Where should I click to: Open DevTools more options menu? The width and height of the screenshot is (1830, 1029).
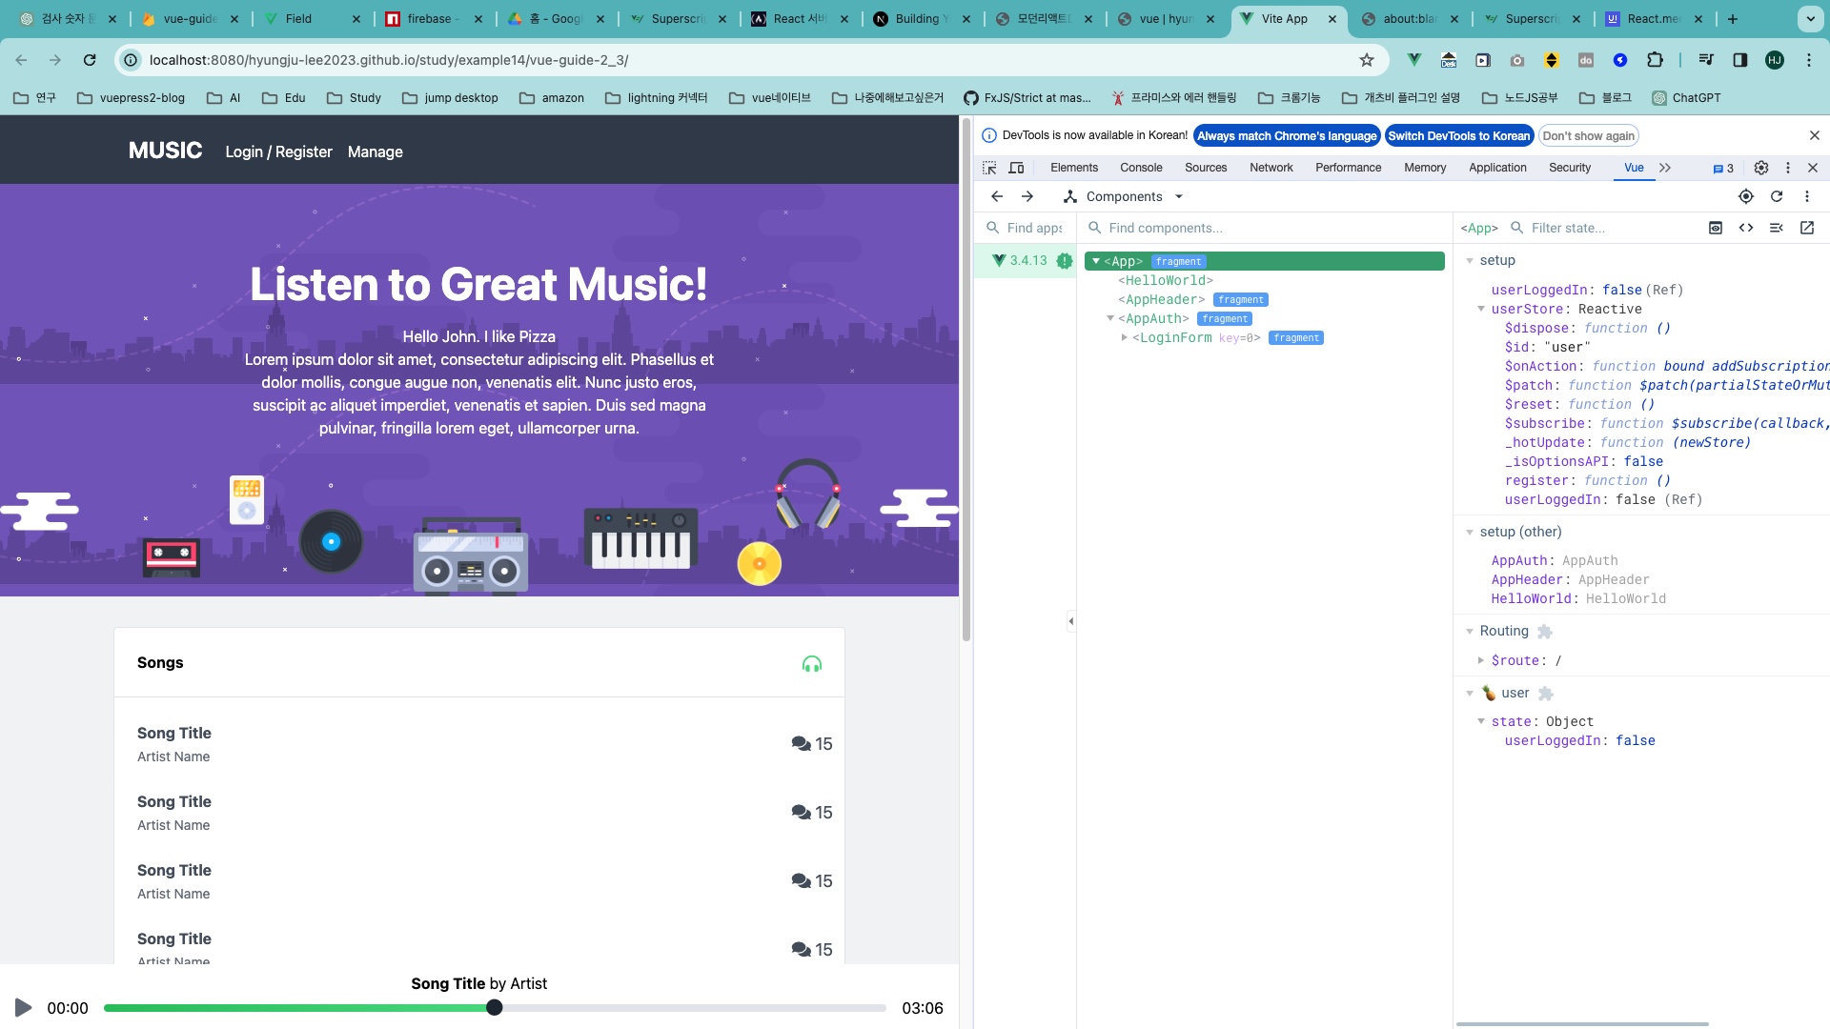pyautogui.click(x=1788, y=168)
